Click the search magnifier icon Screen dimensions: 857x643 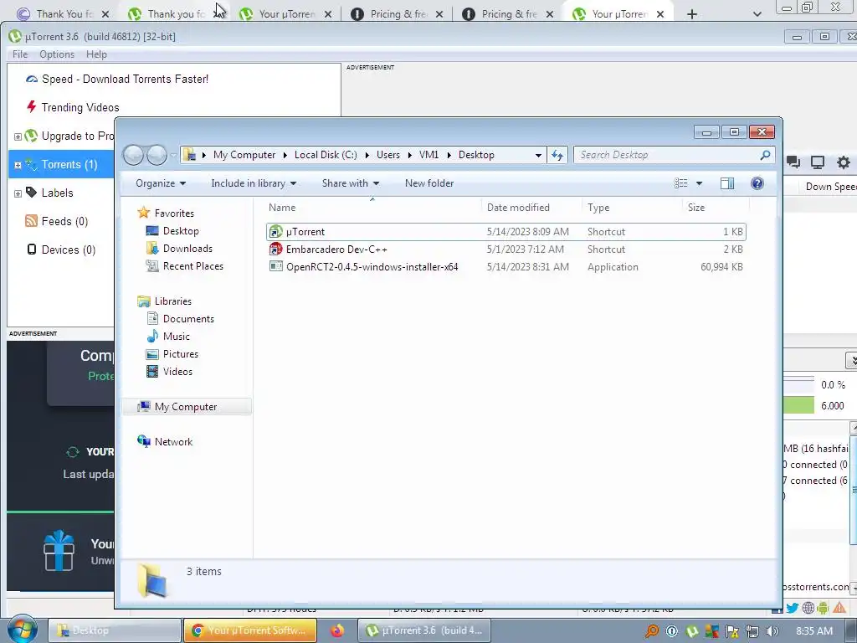click(765, 155)
